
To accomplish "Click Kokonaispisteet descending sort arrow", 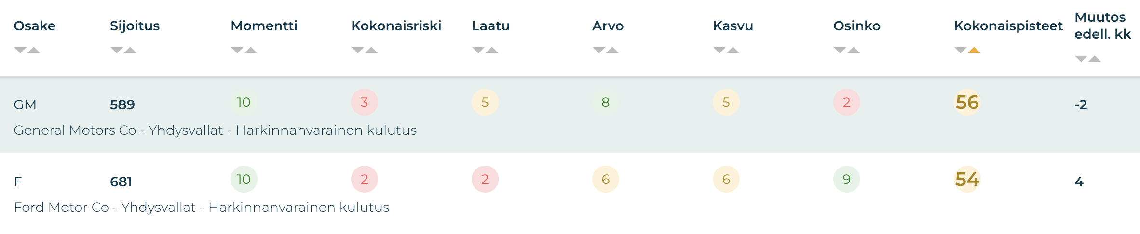I will [960, 50].
